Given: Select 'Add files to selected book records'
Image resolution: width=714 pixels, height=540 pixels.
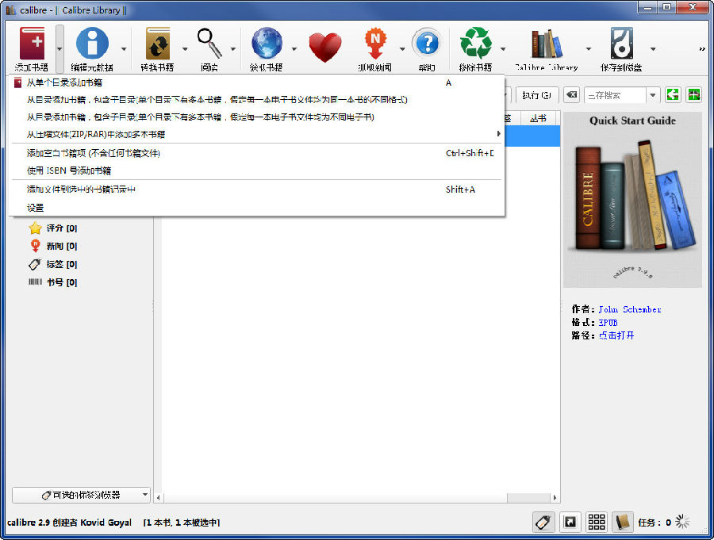Looking at the screenshot, I should pos(257,190).
